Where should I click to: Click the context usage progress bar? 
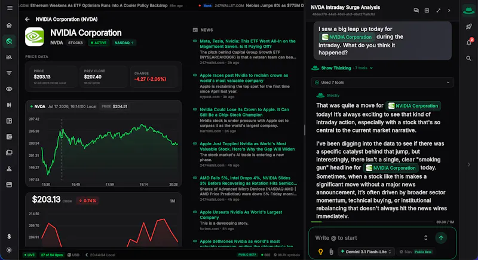tap(372, 222)
